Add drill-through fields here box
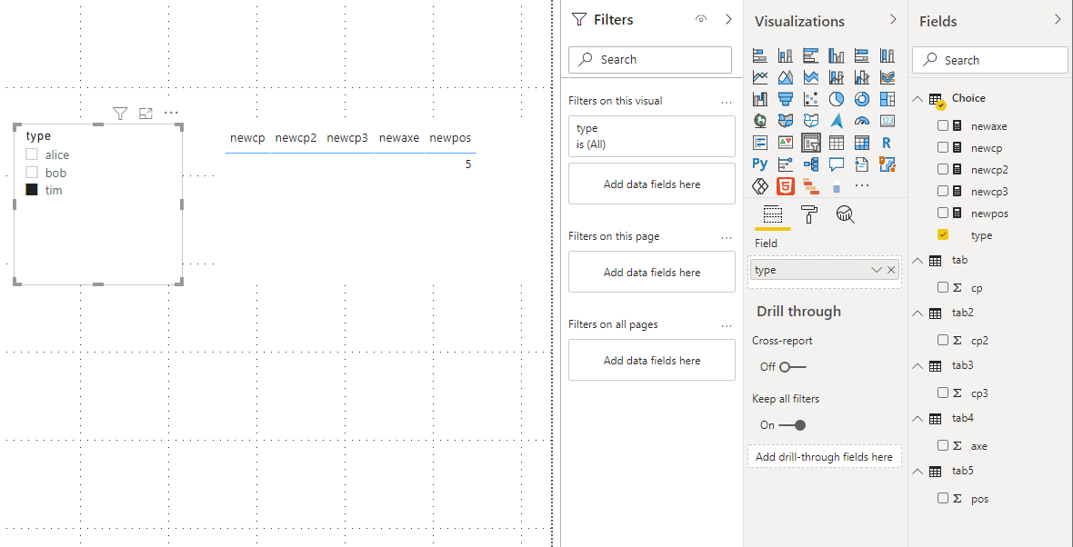Image resolution: width=1073 pixels, height=547 pixels. 825,457
